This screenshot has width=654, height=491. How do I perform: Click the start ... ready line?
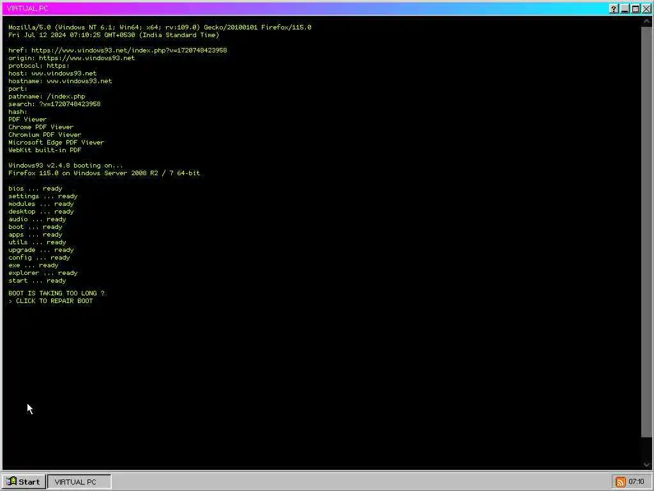pyautogui.click(x=37, y=281)
